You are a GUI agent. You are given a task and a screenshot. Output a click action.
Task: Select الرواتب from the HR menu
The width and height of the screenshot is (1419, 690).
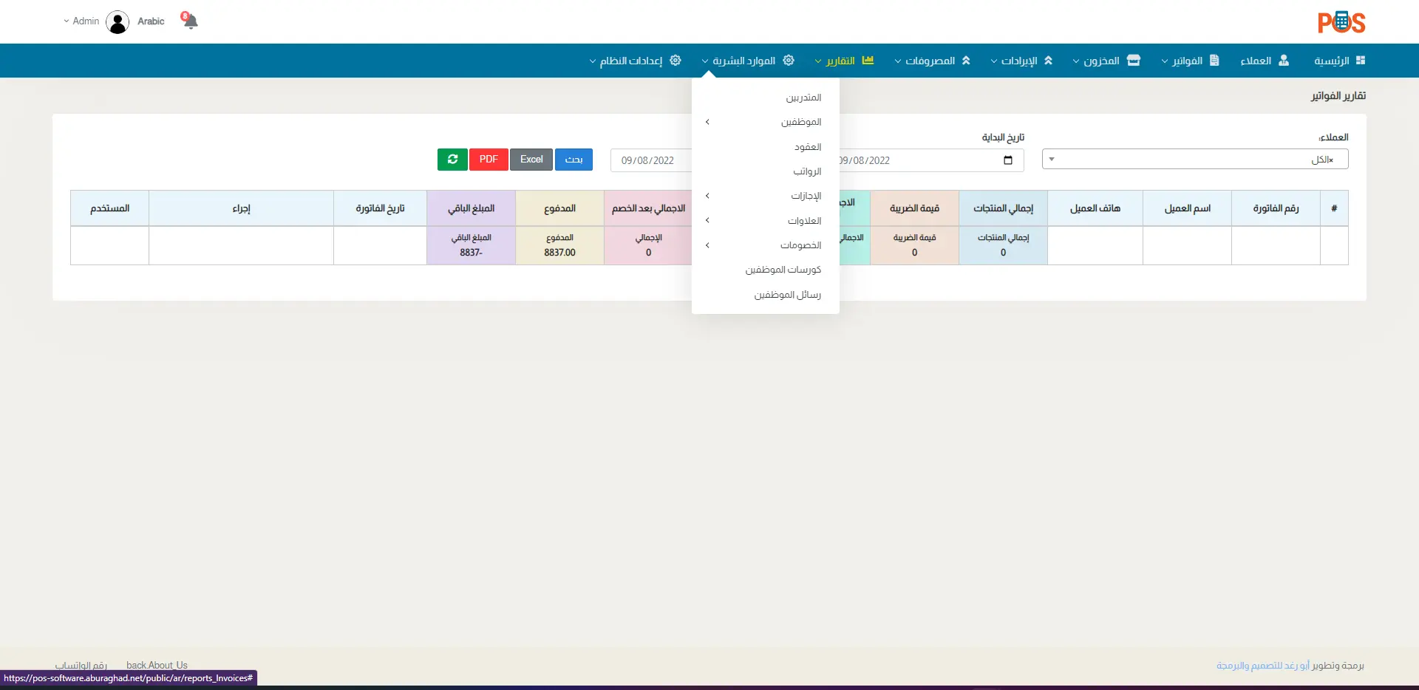click(x=807, y=171)
